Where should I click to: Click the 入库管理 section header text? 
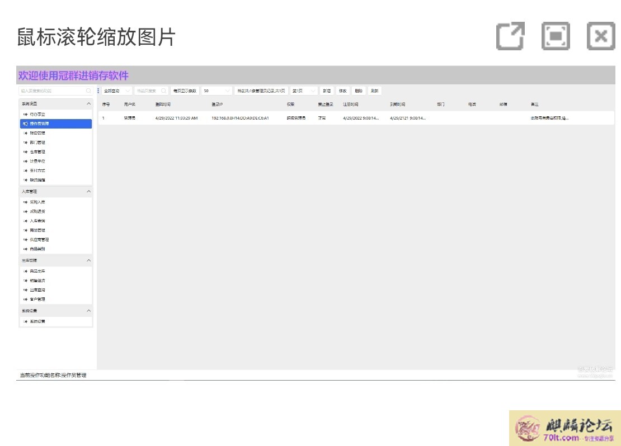(29, 192)
